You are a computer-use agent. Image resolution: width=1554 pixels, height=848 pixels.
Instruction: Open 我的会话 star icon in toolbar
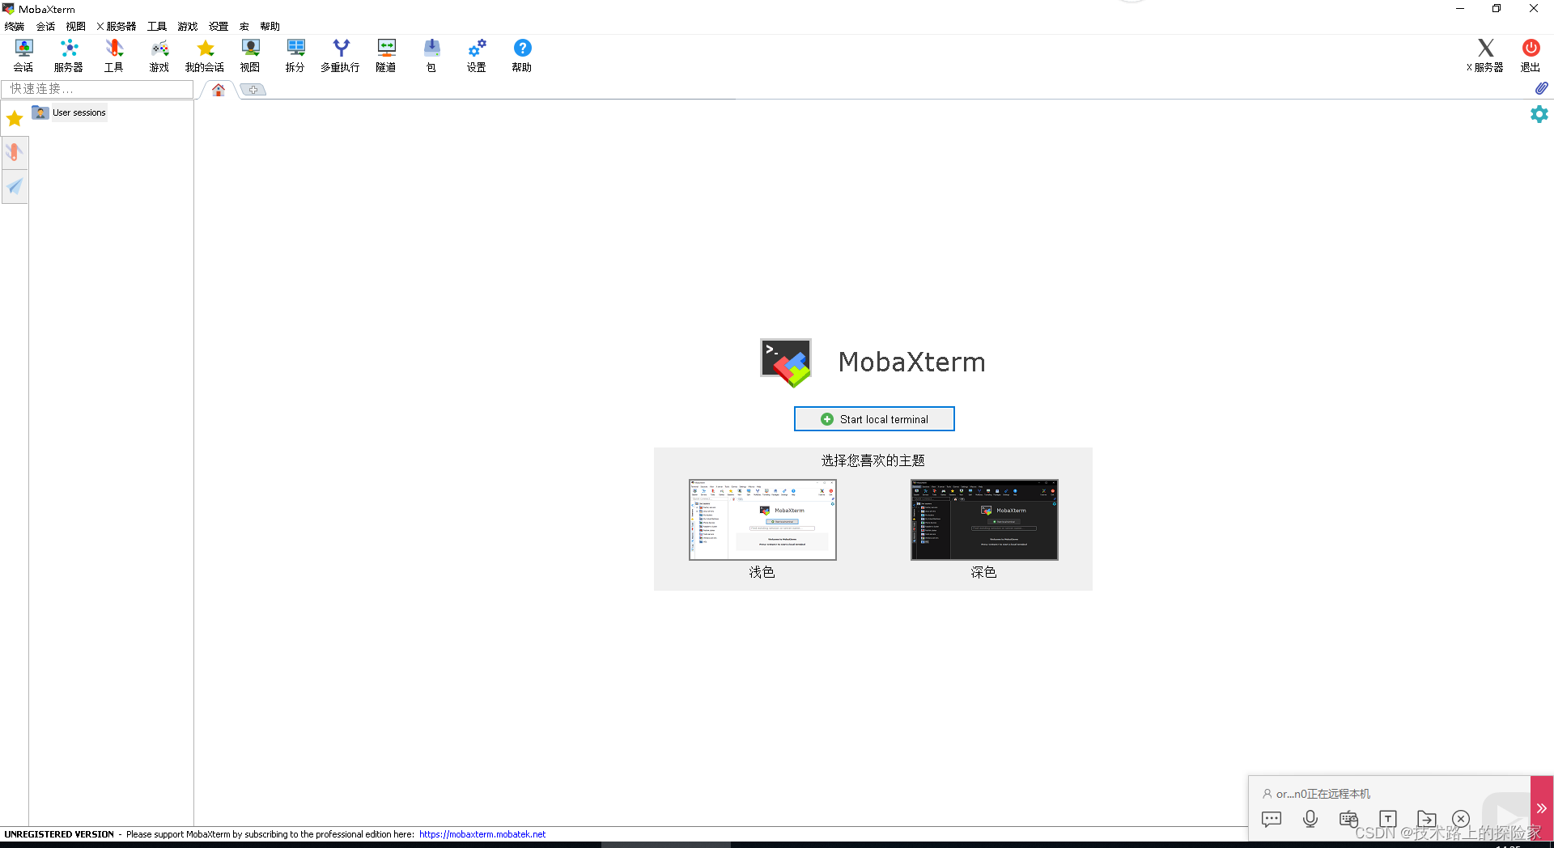tap(205, 56)
